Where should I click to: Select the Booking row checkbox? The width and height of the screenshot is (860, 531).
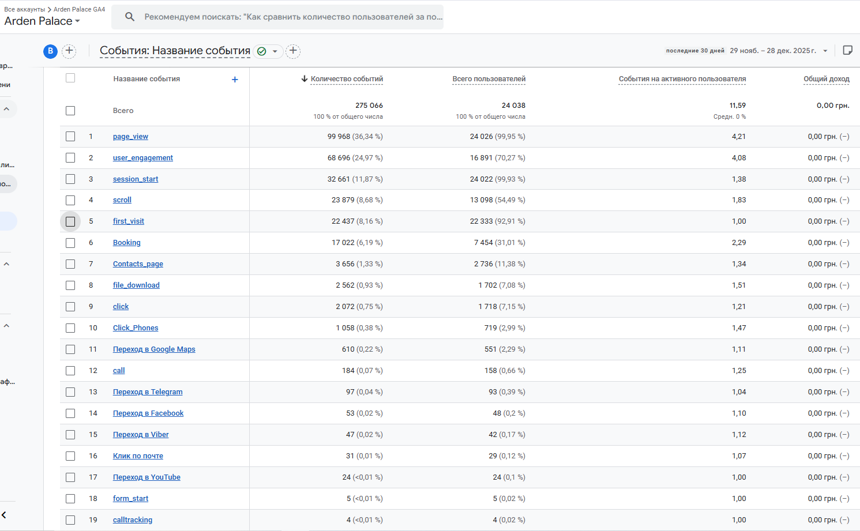pyautogui.click(x=70, y=243)
